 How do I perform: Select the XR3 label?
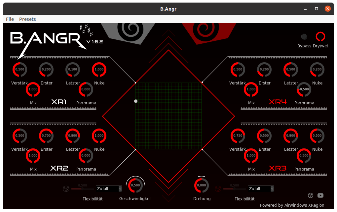point(278,168)
